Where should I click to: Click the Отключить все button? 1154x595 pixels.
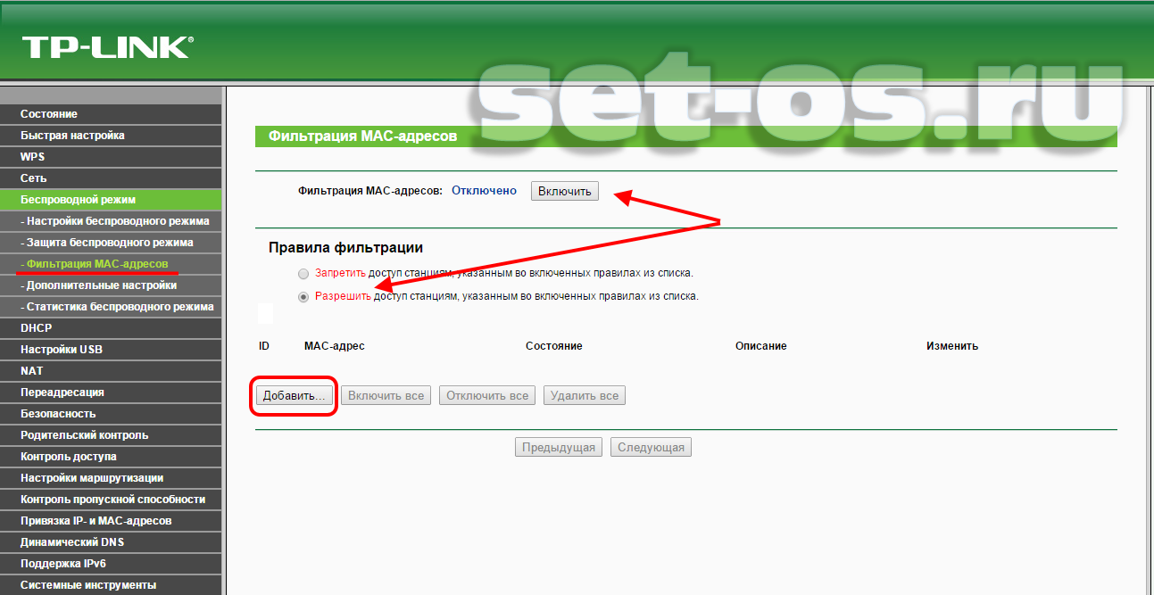coord(487,395)
